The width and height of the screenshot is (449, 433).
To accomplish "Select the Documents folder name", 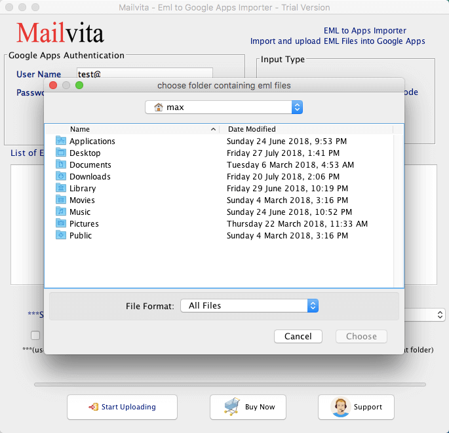I will (90, 165).
